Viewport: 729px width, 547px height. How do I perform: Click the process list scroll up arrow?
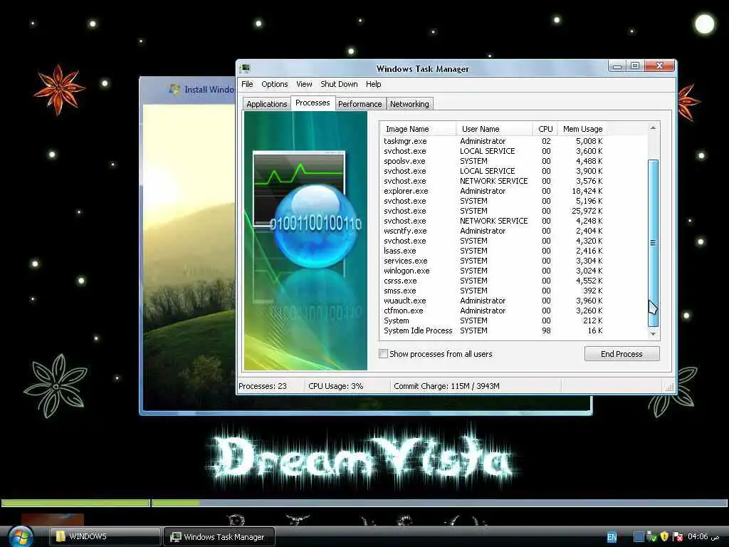[x=653, y=128]
